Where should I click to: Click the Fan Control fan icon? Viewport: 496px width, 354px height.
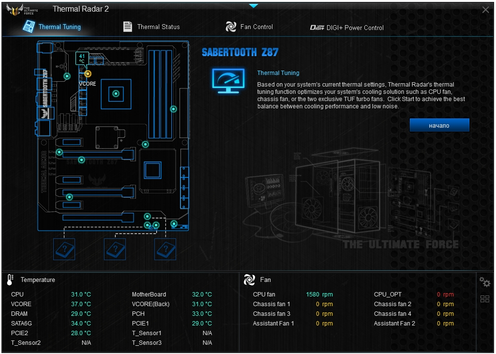click(231, 27)
